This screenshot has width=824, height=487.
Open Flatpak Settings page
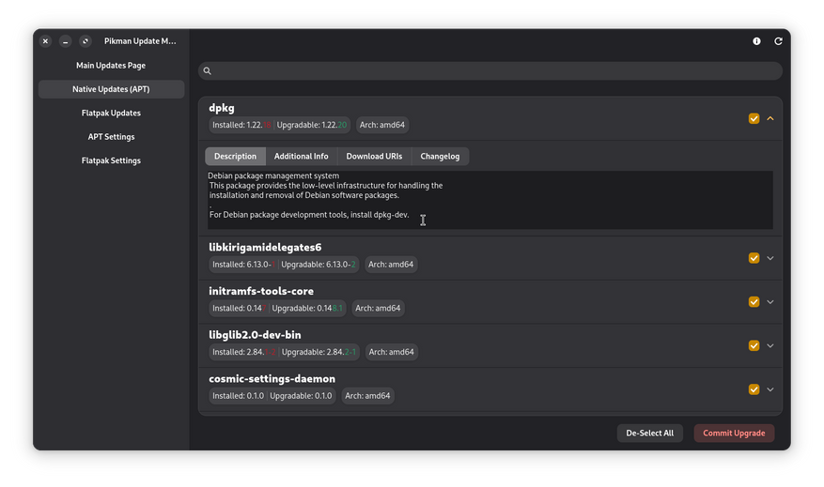tap(111, 160)
